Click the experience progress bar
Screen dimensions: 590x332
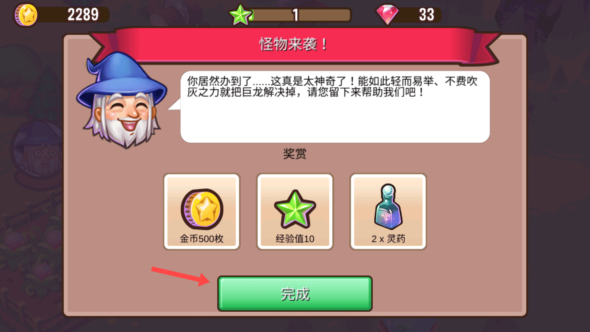(x=300, y=15)
